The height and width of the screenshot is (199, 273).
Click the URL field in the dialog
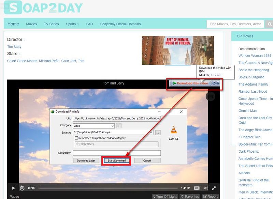(x=117, y=118)
